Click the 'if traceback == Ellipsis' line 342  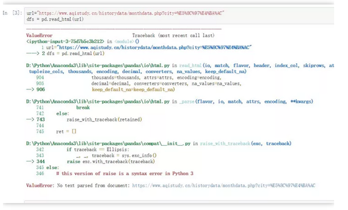click(x=97, y=150)
